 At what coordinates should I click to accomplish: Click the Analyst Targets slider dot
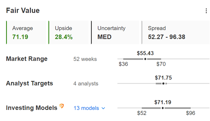(x=163, y=84)
